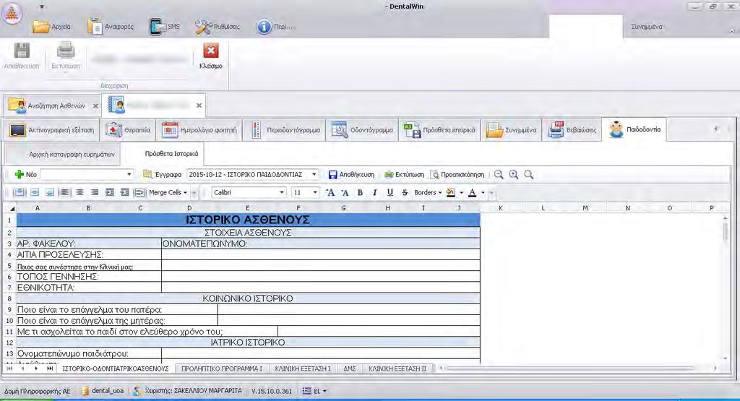Click the decrease indent icon

pos(110,192)
